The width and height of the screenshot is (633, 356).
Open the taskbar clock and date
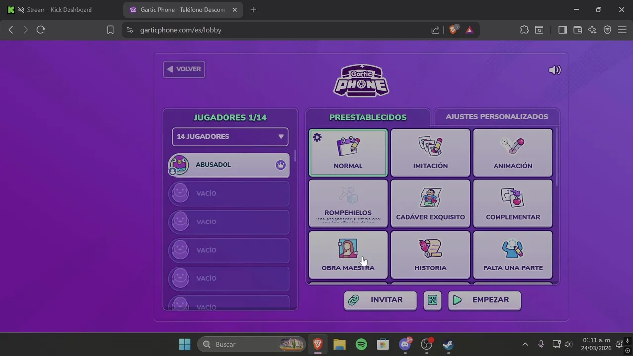click(597, 344)
